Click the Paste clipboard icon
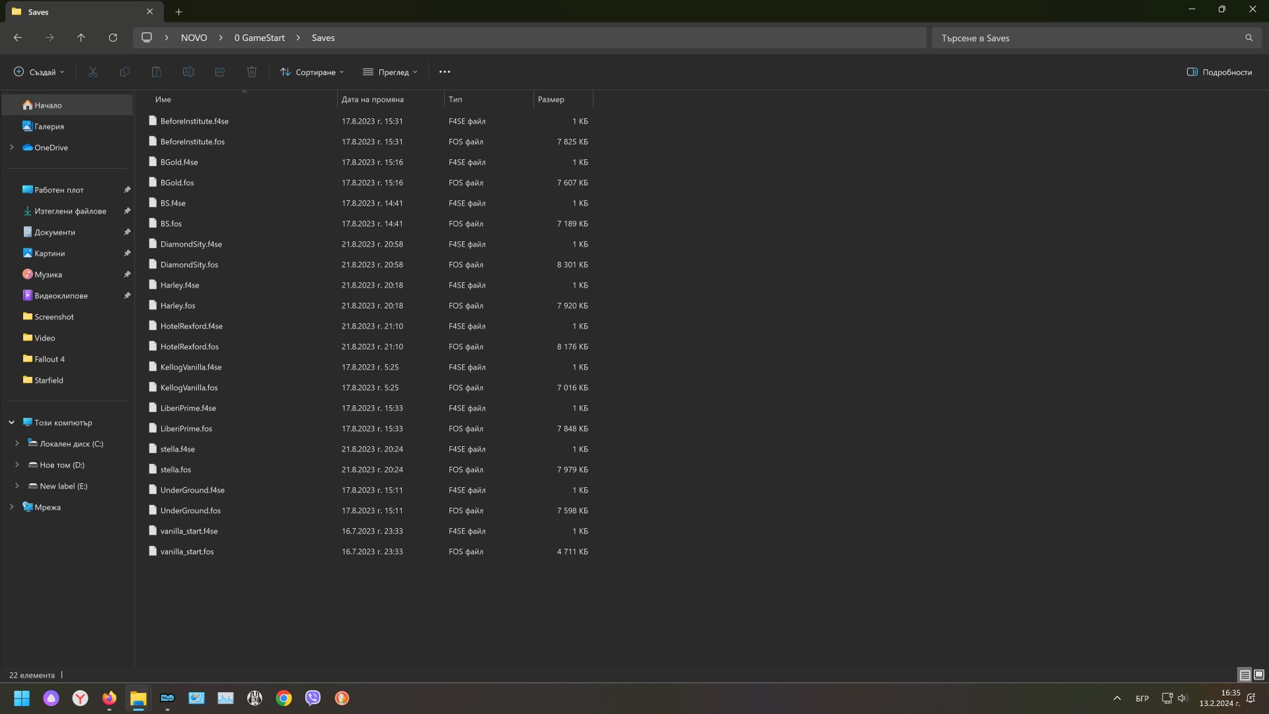1269x714 pixels. [x=157, y=72]
